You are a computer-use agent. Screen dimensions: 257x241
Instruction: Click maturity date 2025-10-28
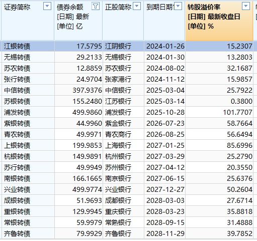165,112
